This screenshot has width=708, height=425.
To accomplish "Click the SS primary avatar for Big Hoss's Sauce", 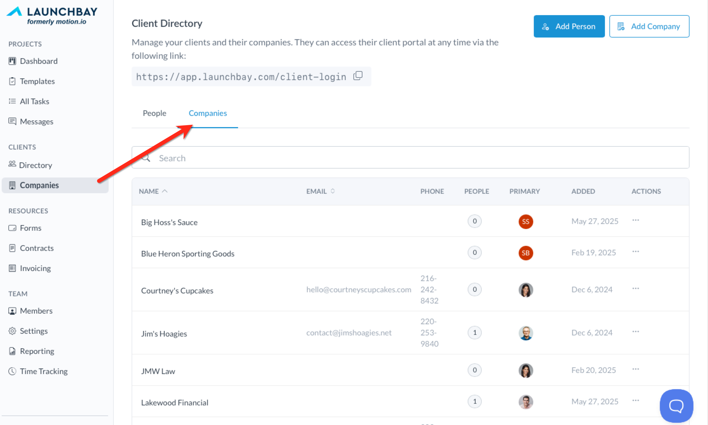I will [x=526, y=222].
